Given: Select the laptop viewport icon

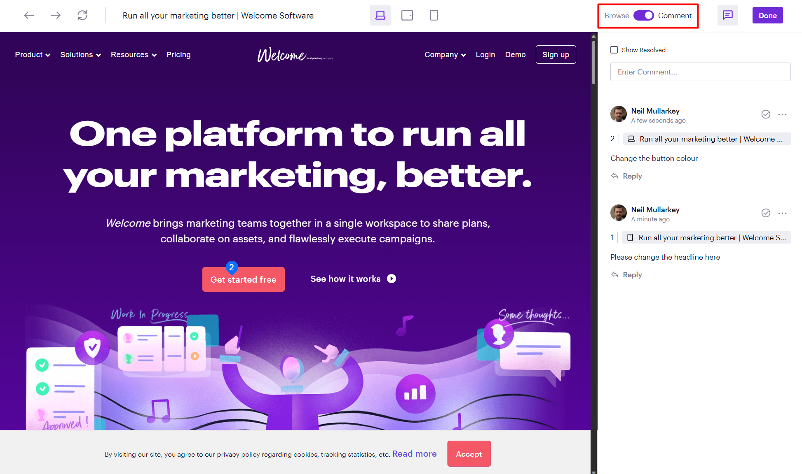Looking at the screenshot, I should pos(380,16).
